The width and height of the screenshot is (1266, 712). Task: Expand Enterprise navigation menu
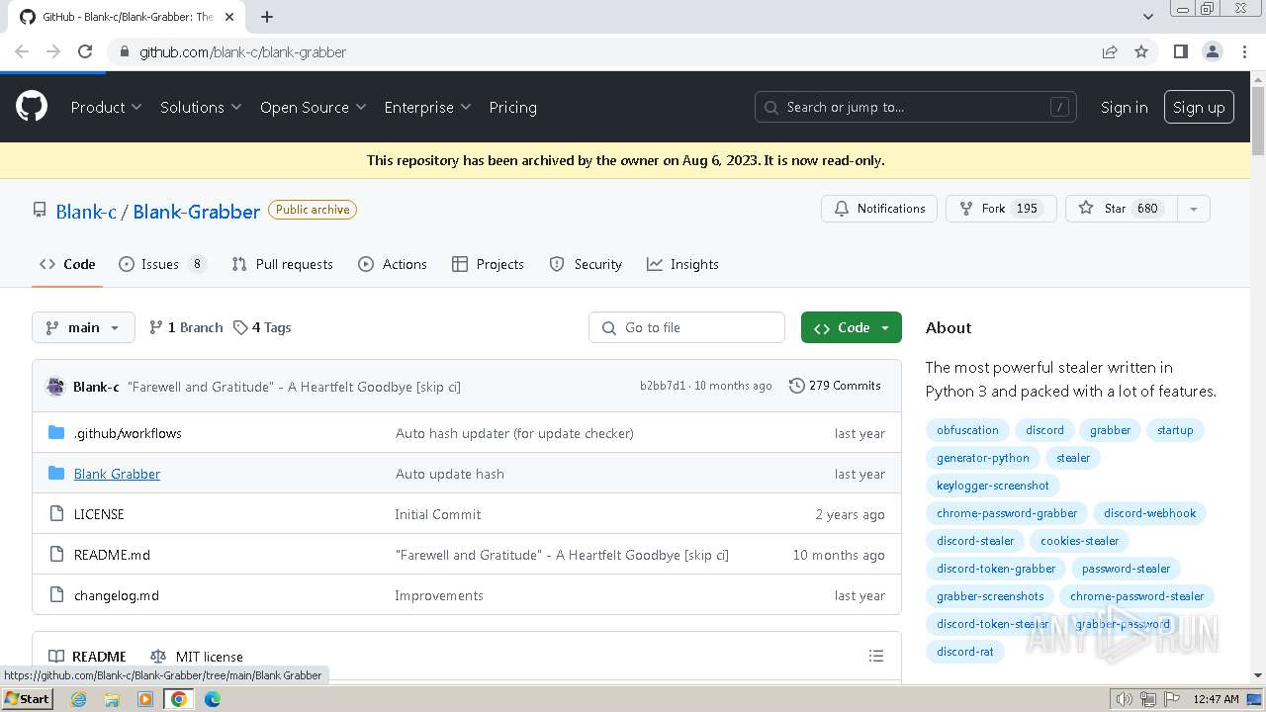pos(427,107)
